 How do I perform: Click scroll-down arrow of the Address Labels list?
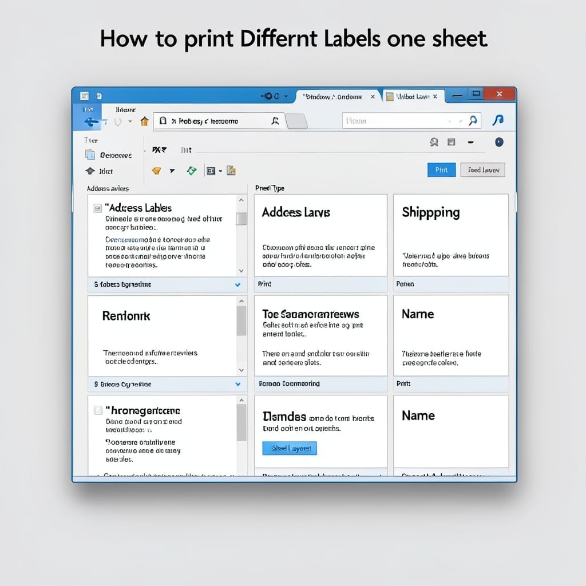coord(241,271)
